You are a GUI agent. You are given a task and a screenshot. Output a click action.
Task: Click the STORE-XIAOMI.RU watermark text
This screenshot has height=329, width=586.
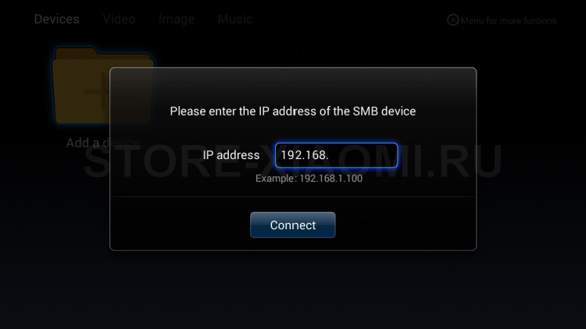tap(293, 161)
